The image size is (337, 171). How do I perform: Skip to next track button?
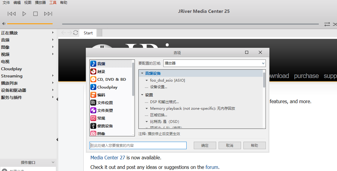click(x=48, y=14)
